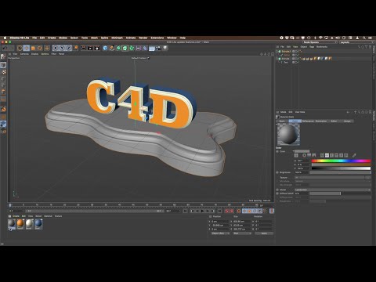Select the Live Selection tool

(20, 48)
